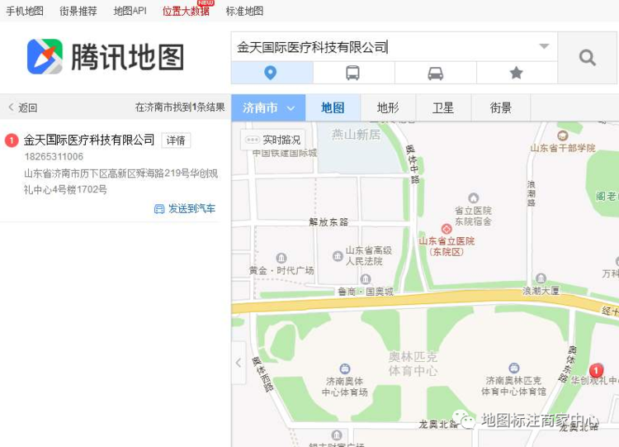Click the magnifier search button
Viewport: 619px width, 447px height.
point(588,58)
